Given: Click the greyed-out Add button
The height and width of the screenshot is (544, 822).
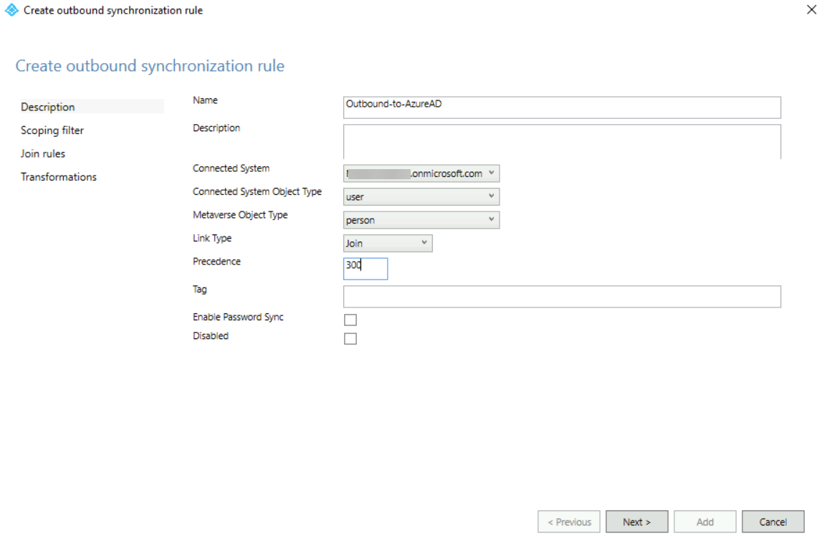Looking at the screenshot, I should point(705,522).
